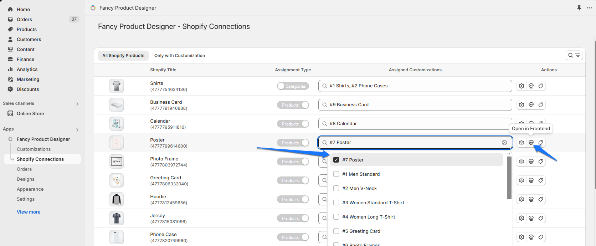Check the #2 Men V-Neck option
596x246 pixels.
(336, 188)
